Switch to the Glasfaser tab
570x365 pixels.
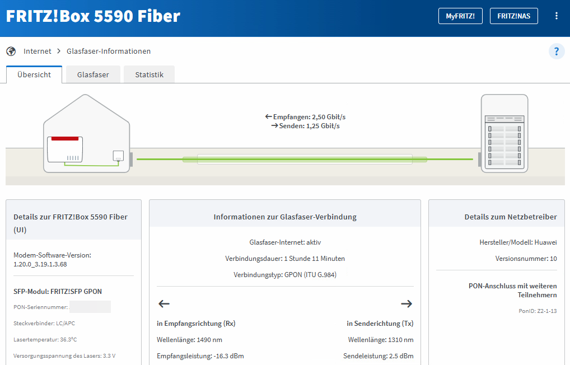pyautogui.click(x=93, y=74)
